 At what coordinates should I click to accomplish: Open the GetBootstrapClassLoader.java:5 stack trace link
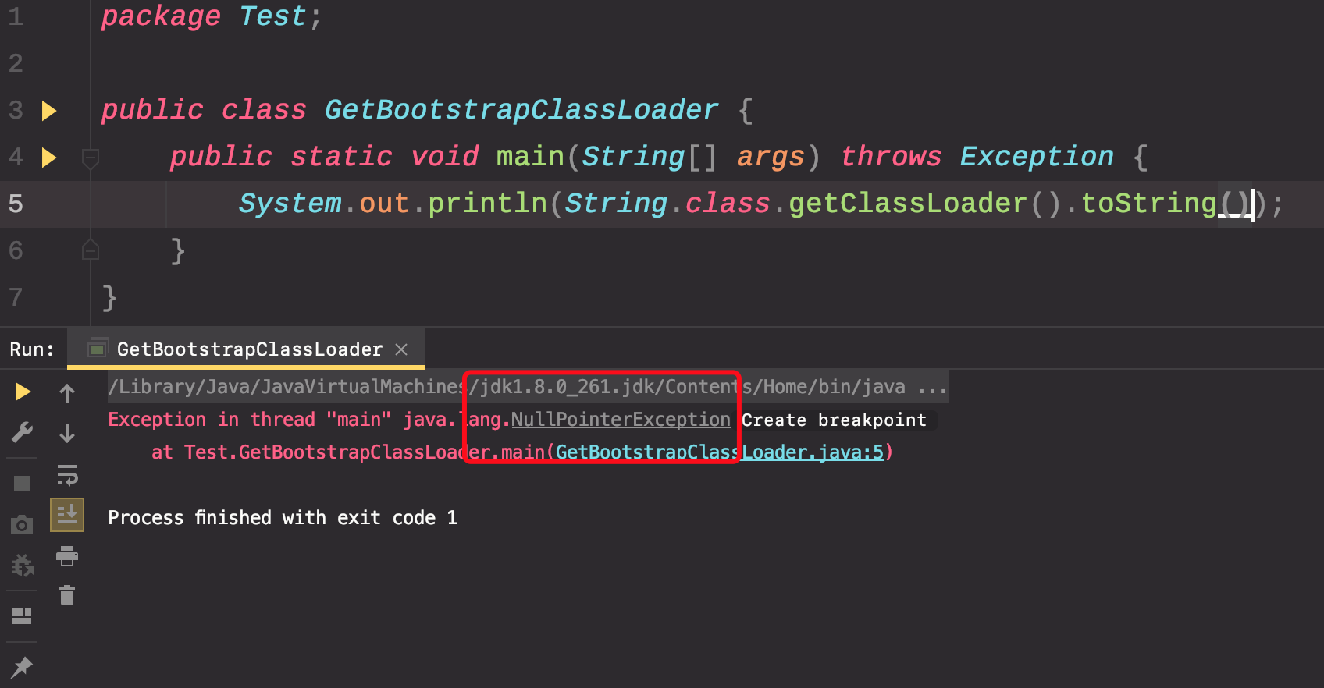click(x=719, y=452)
